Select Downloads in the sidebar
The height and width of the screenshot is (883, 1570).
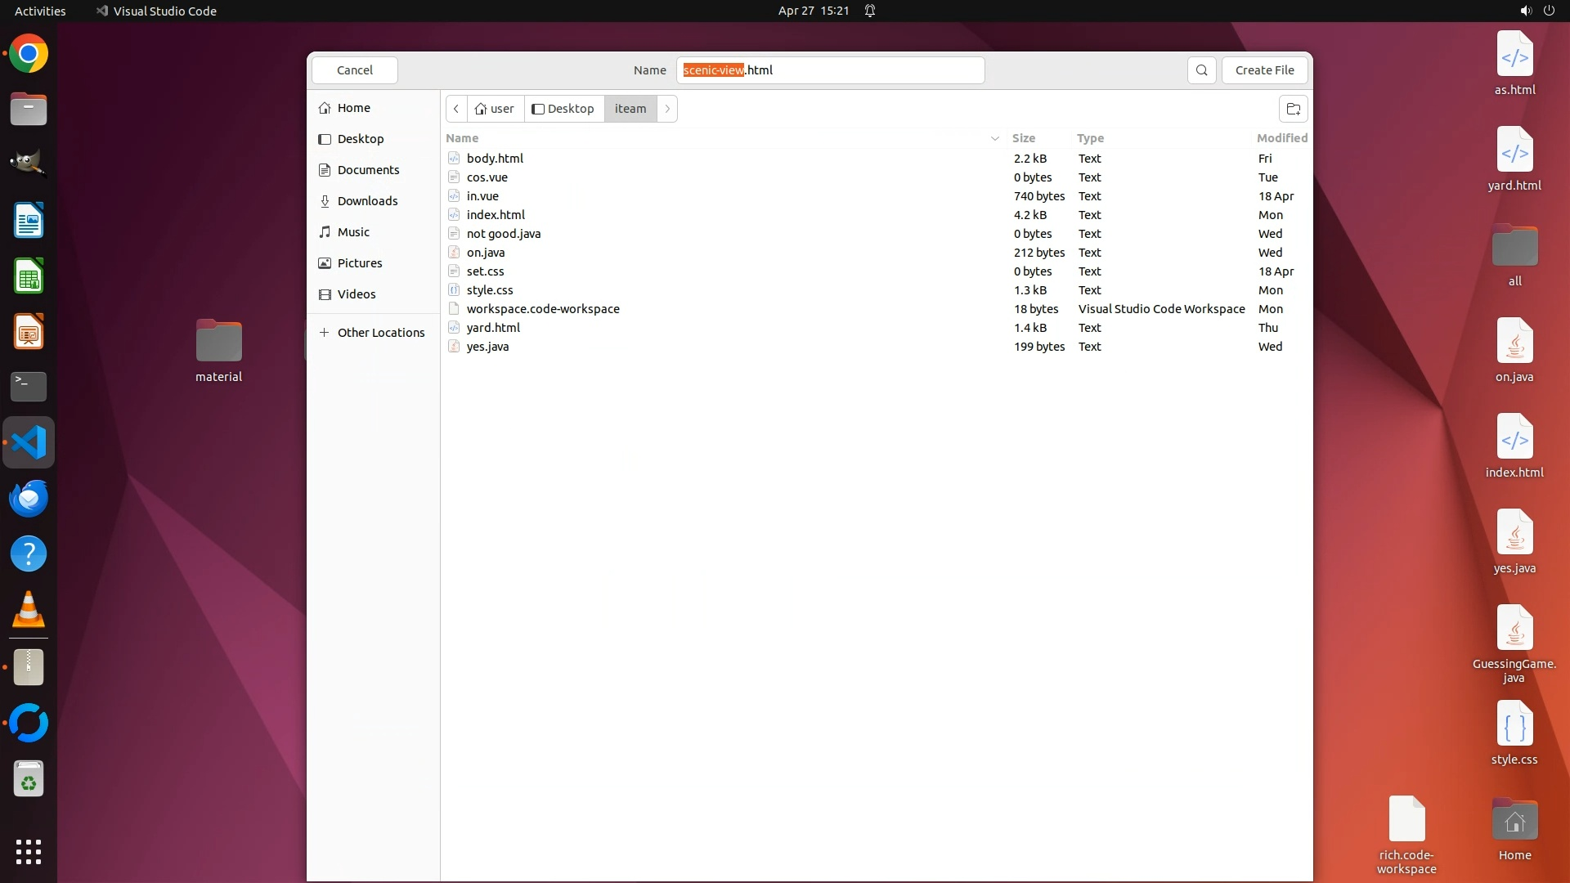pyautogui.click(x=367, y=201)
